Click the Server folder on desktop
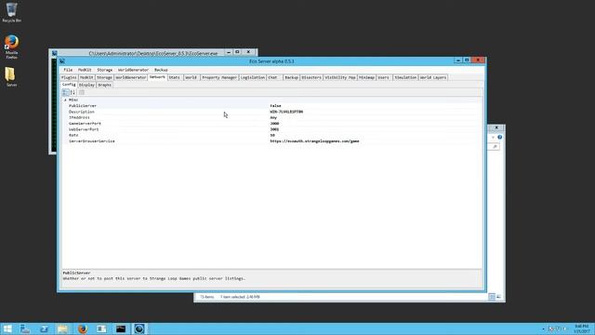 click(x=11, y=76)
